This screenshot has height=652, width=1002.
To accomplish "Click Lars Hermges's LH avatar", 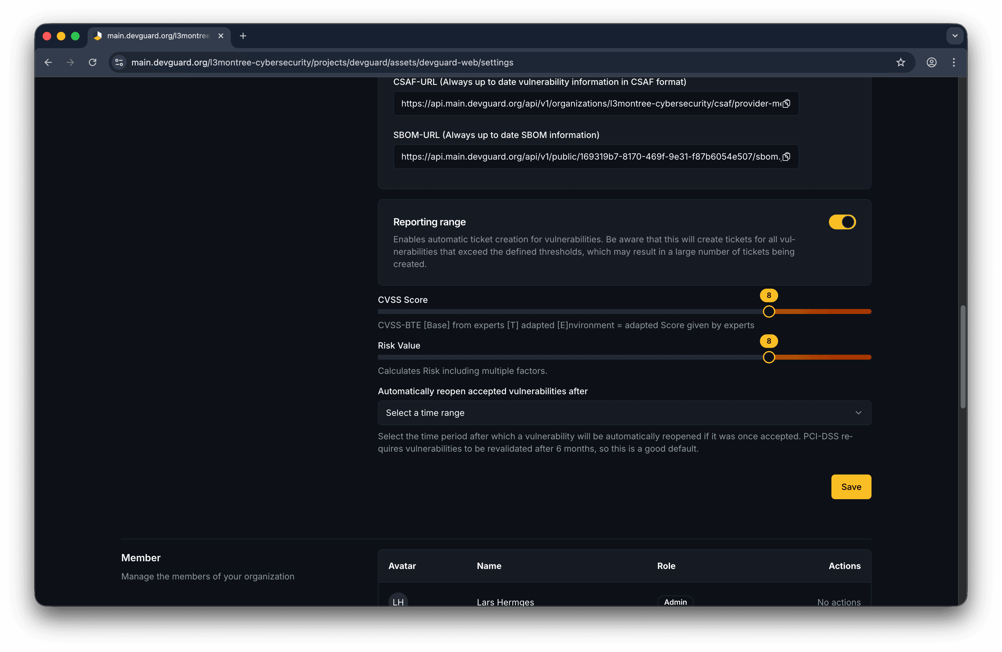I will point(398,601).
